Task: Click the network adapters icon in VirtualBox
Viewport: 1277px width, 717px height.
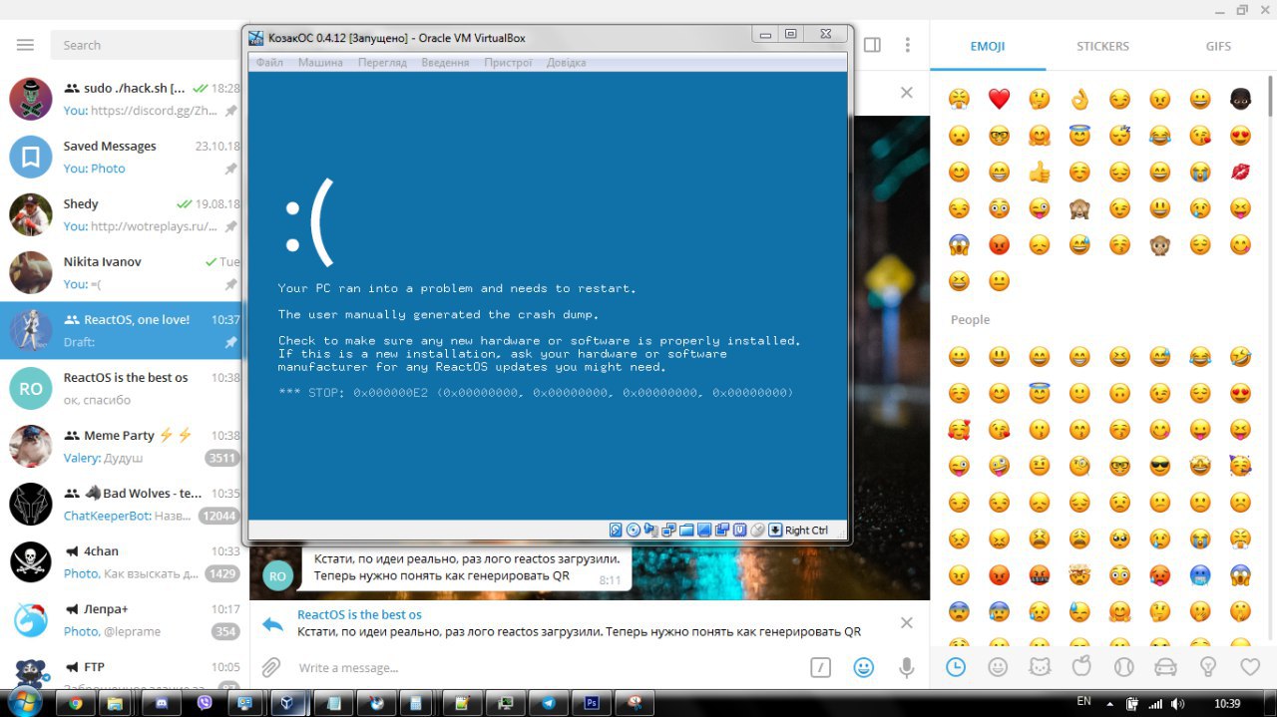Action: click(668, 530)
